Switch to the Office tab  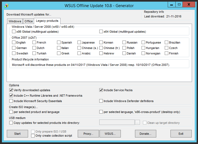point(29,21)
